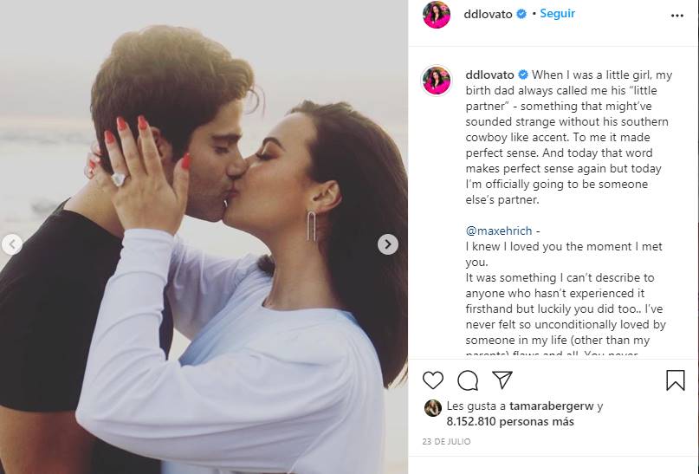Save the post with the bookmark icon

click(x=676, y=380)
